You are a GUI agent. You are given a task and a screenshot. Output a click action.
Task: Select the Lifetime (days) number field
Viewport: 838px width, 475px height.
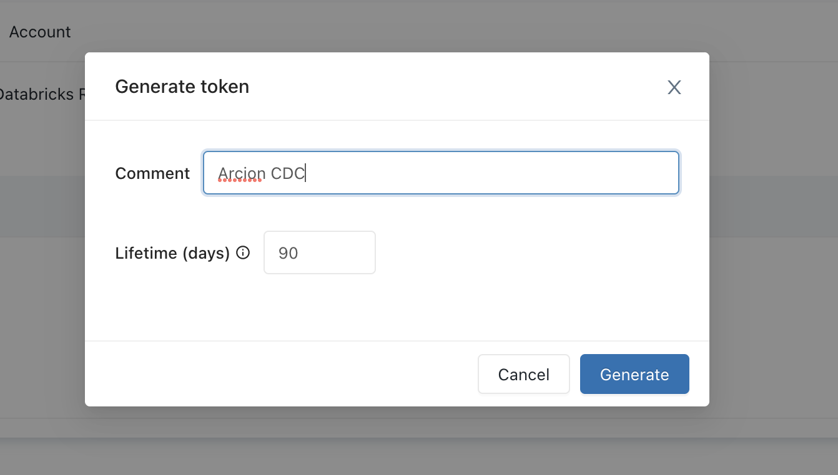[320, 252]
